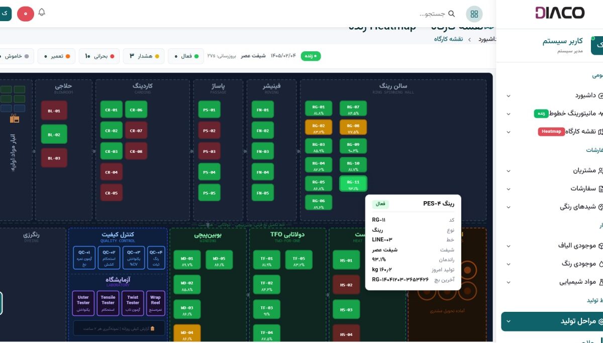This screenshot has height=343, width=603.
Task: Click the daily quality report bar
Action: click(x=119, y=328)
